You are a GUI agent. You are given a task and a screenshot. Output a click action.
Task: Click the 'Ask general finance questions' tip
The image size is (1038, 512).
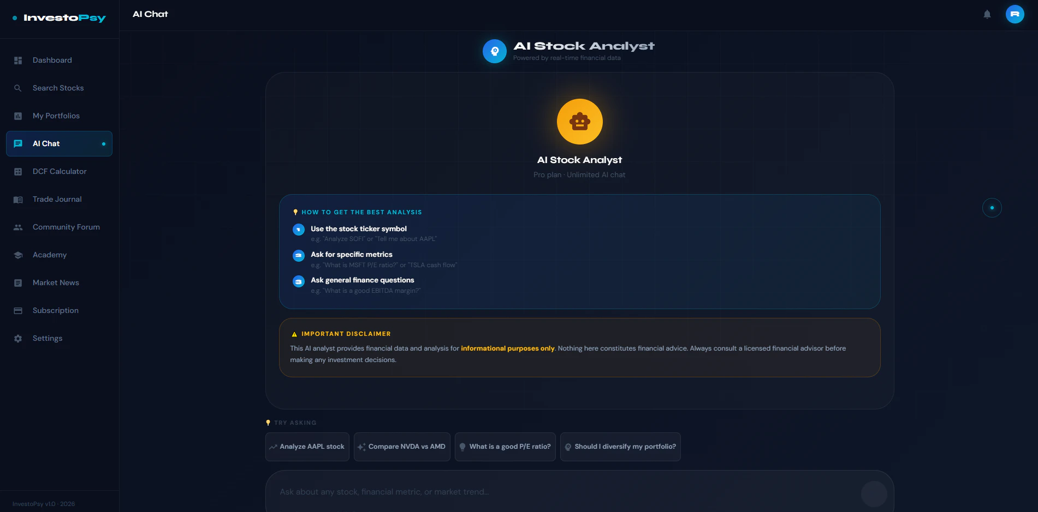click(x=363, y=280)
